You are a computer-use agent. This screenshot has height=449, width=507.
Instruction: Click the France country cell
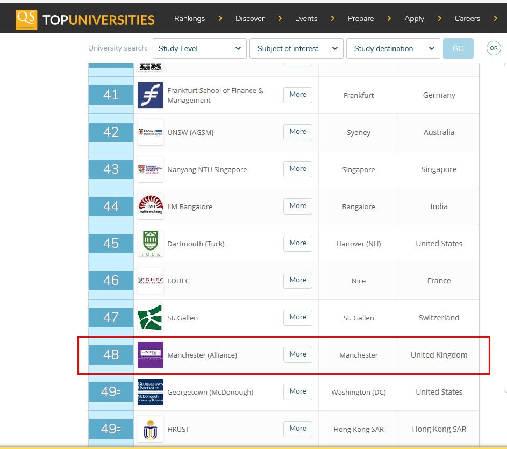coord(439,281)
